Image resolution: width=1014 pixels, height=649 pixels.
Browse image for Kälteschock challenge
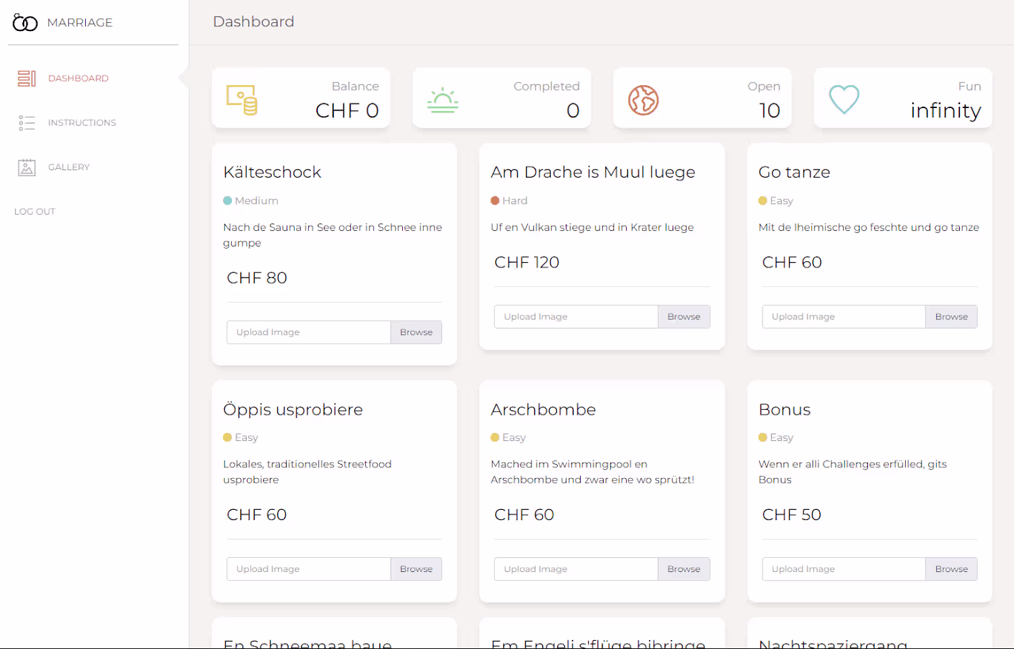click(416, 332)
